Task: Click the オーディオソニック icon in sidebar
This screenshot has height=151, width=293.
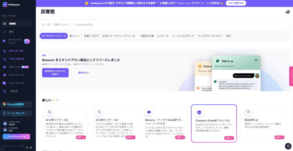Action: tap(4, 41)
